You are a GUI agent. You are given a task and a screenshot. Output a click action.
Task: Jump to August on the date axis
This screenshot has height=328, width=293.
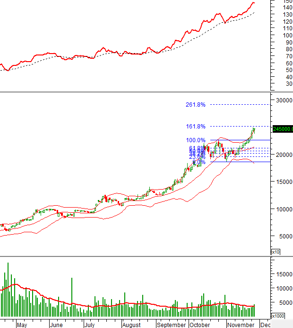[x=131, y=325]
